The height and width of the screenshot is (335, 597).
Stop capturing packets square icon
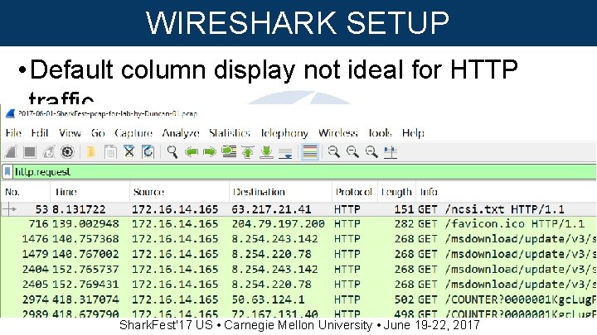coord(29,152)
